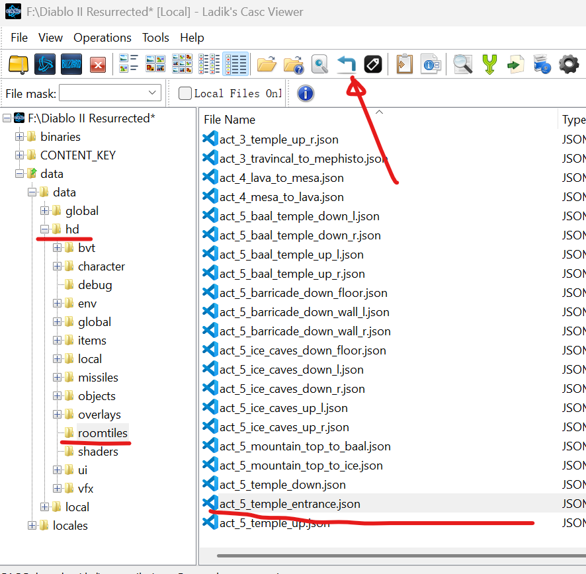The width and height of the screenshot is (586, 574).
Task: Select the overlays folder in tree
Action: pyautogui.click(x=99, y=415)
